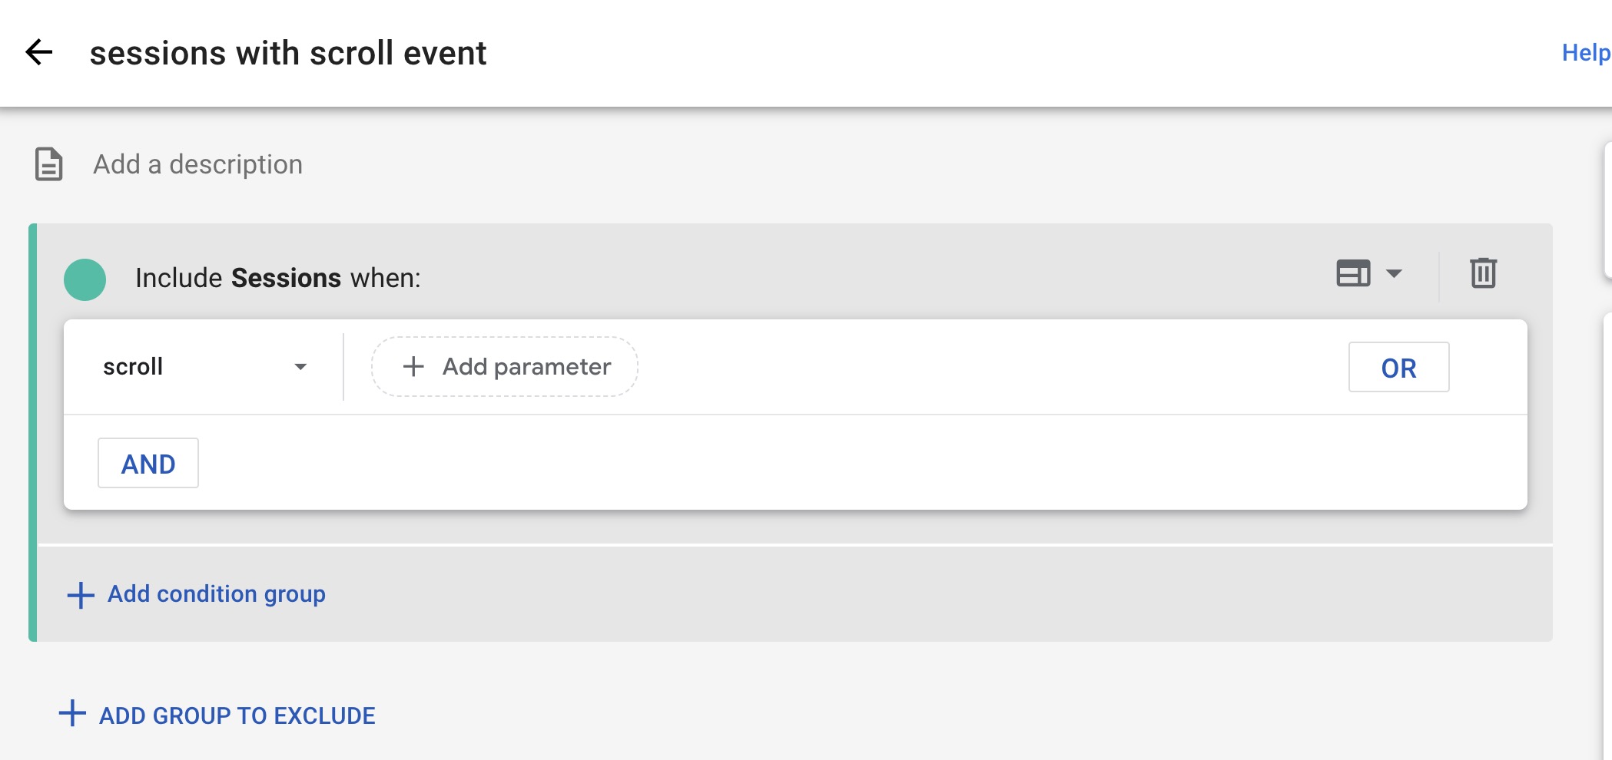Go back using the left arrow
This screenshot has width=1612, height=760.
point(38,52)
